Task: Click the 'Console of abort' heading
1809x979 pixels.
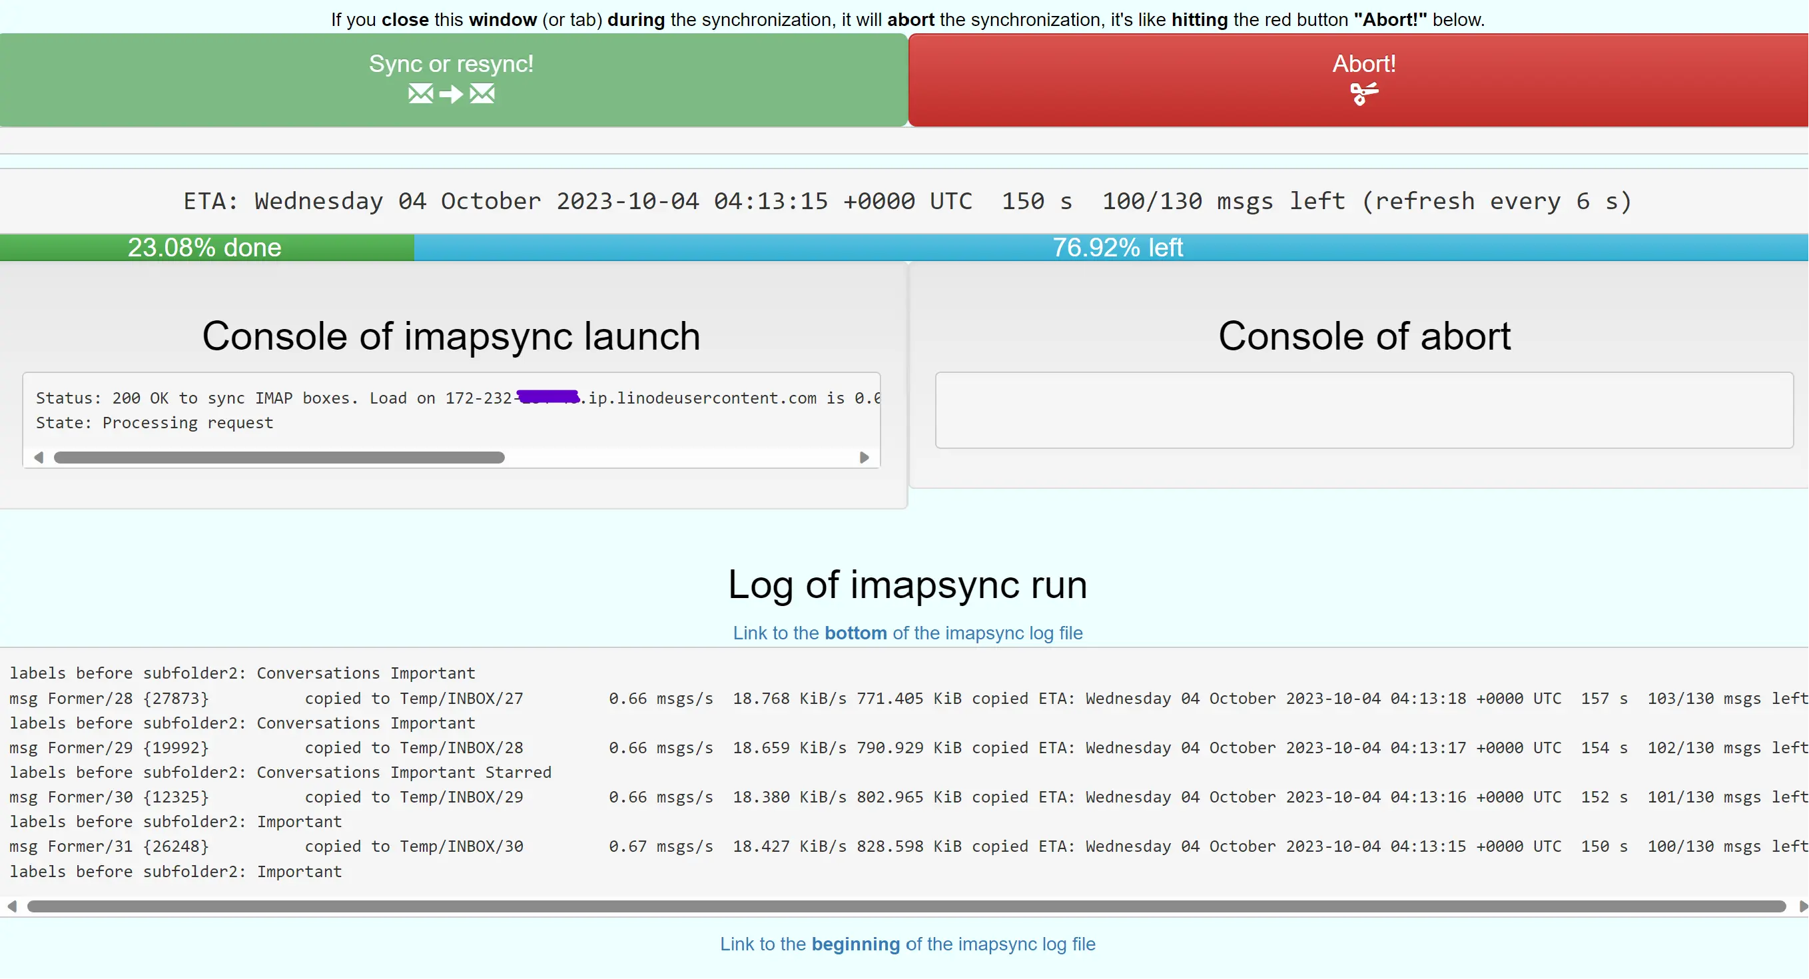Action: coord(1364,336)
